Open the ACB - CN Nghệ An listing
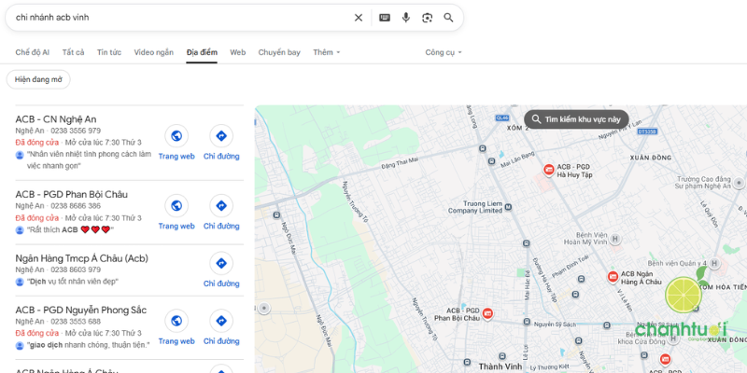The width and height of the screenshot is (747, 373). click(x=56, y=119)
